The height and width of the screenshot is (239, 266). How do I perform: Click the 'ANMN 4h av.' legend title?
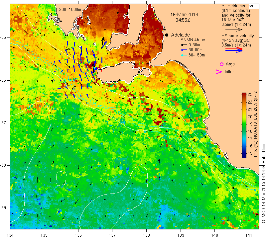click(193, 40)
